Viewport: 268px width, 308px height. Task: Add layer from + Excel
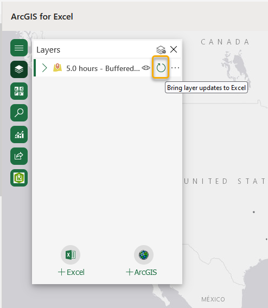71,272
